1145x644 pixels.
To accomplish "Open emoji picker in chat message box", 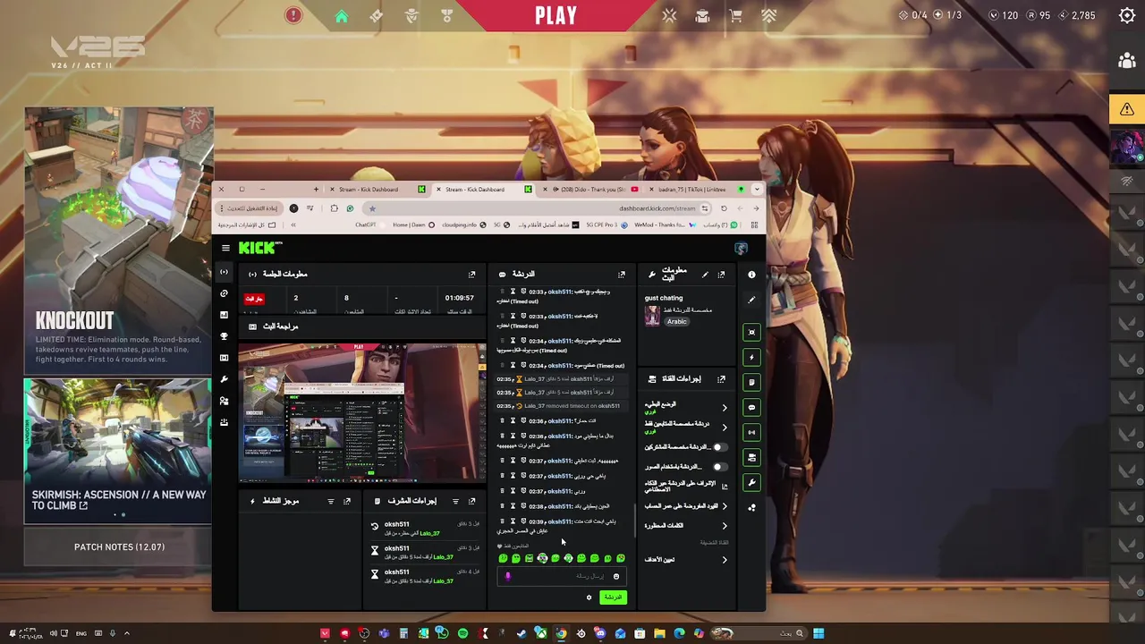I will (x=615, y=577).
